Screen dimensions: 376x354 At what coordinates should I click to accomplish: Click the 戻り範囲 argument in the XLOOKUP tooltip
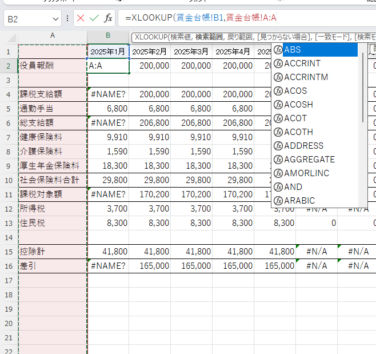coord(239,37)
